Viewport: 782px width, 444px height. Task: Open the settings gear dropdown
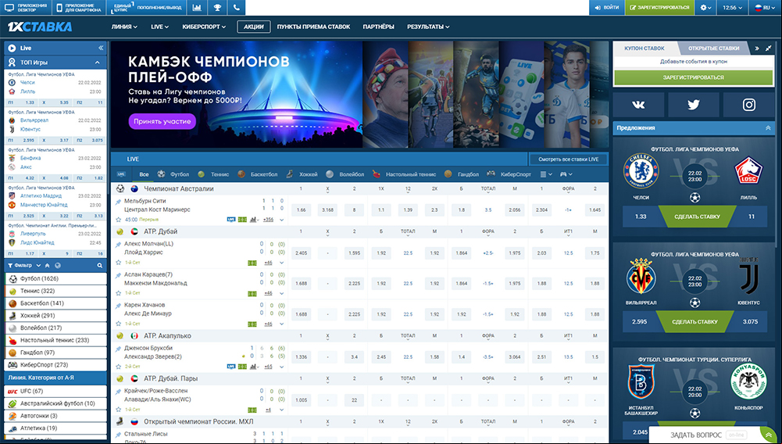705,8
